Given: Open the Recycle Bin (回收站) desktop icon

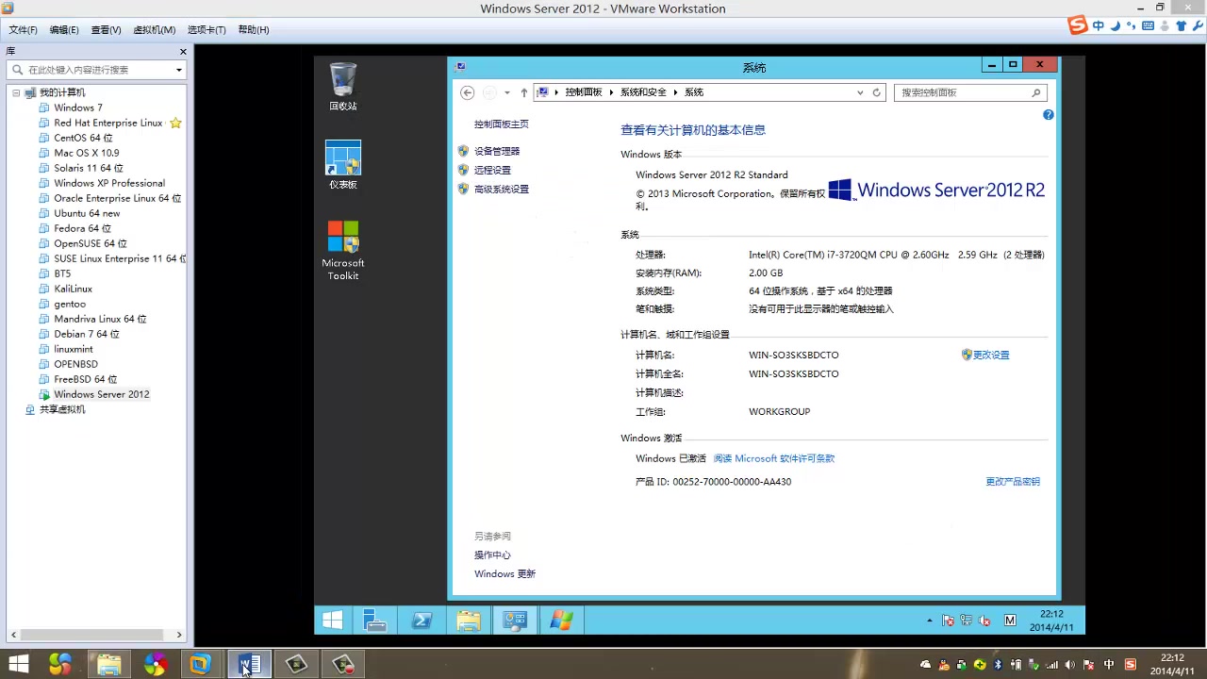Looking at the screenshot, I should (x=343, y=86).
